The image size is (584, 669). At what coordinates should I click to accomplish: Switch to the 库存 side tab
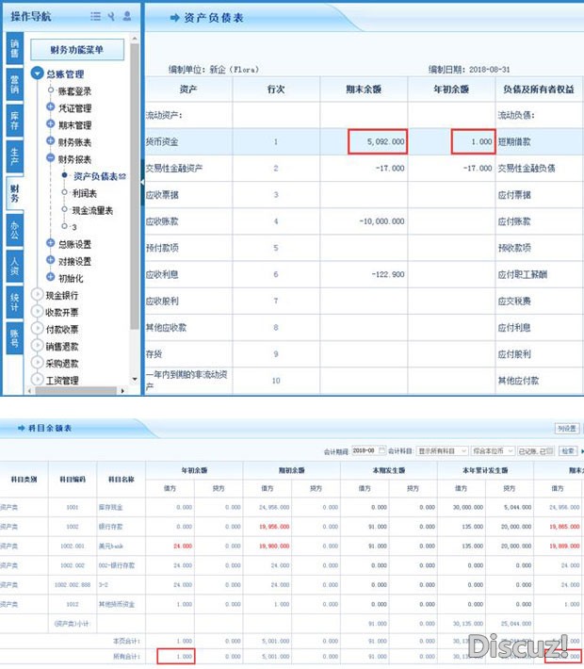14,120
